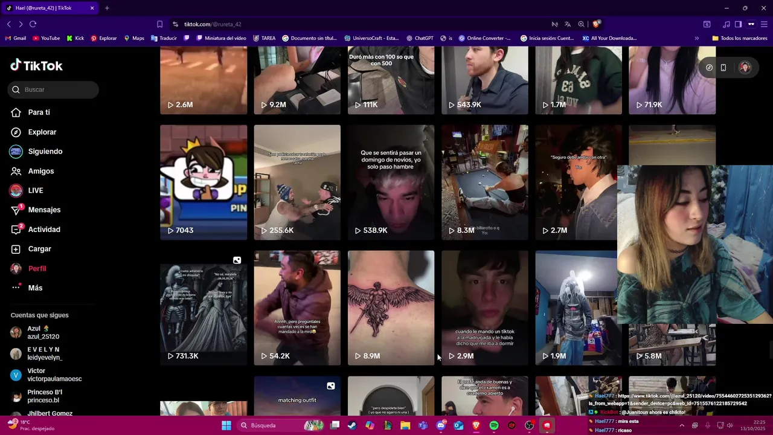Viewport: 773px width, 435px height.
Task: Open the video with 1.9M views
Action: pos(576,308)
